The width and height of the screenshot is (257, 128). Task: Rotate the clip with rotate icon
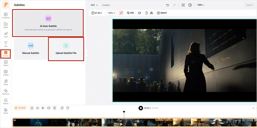(146, 13)
